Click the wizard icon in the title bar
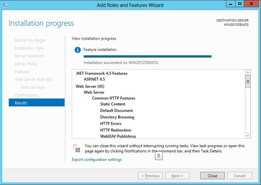This screenshot has width=261, height=185. click(x=5, y=5)
